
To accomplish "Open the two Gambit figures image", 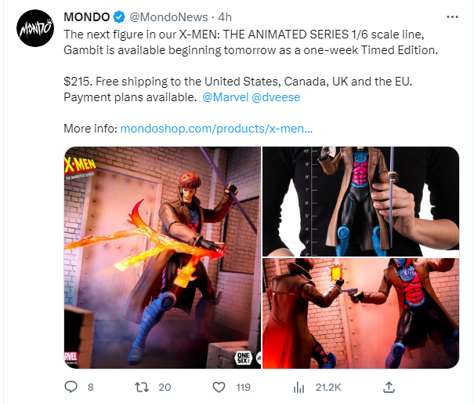I will (360, 313).
